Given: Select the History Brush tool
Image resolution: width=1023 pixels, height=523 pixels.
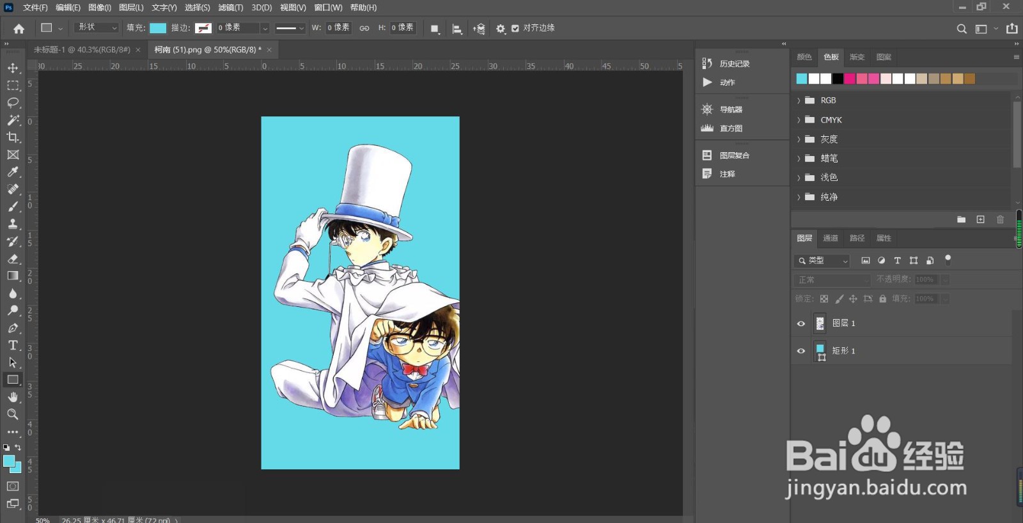Looking at the screenshot, I should coord(13,241).
